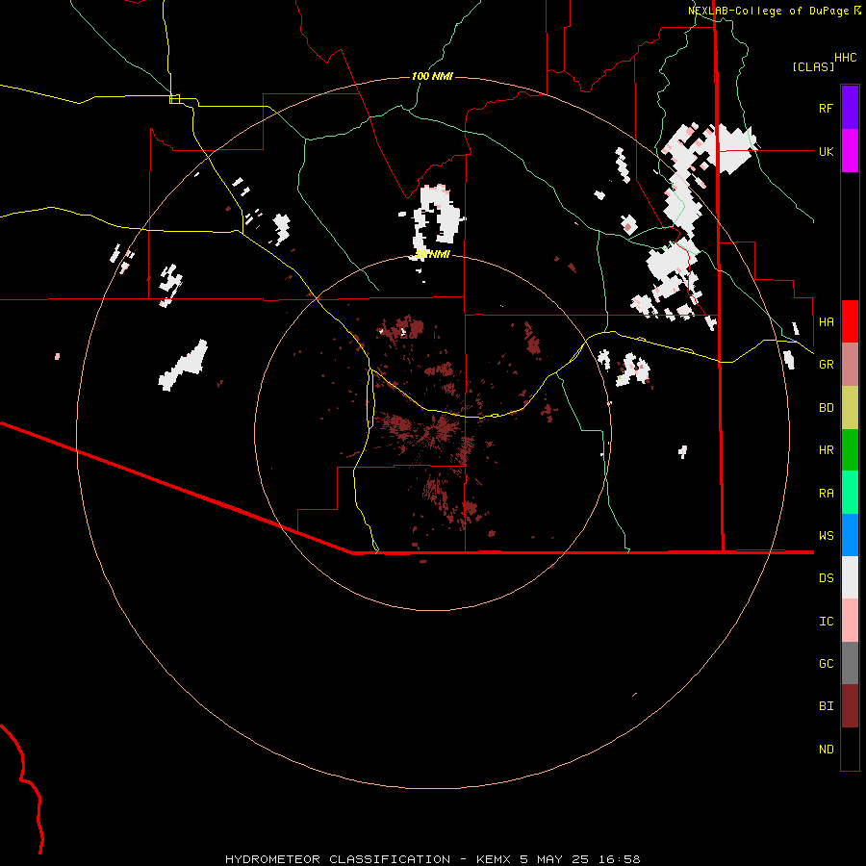Click the GR legend label
The width and height of the screenshot is (866, 866).
826,365
